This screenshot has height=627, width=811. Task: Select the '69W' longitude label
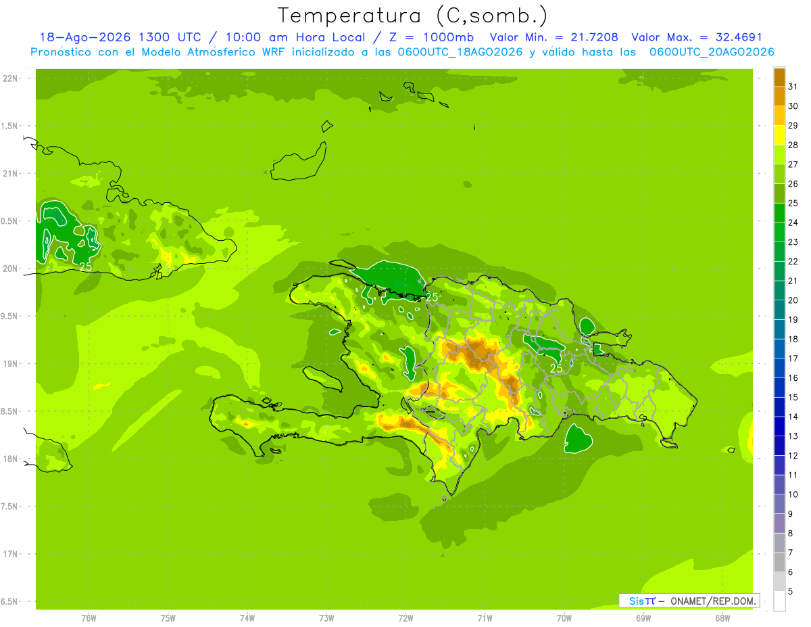[x=643, y=618]
